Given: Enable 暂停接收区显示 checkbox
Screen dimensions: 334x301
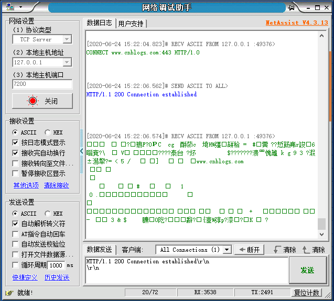Looking at the screenshot, I should click(x=15, y=174).
